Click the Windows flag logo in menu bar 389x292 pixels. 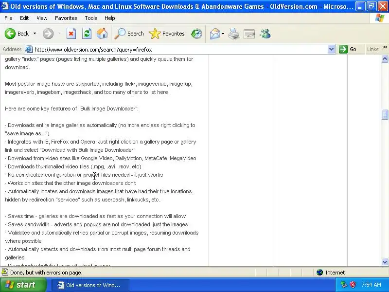point(379,18)
